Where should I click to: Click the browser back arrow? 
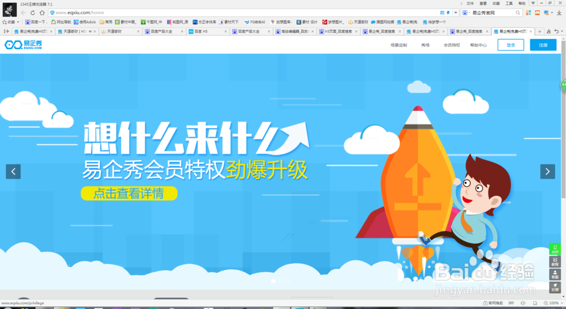(23, 12)
